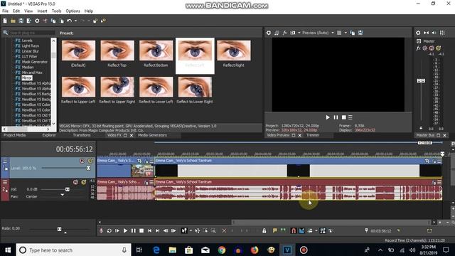Click the Undo arrow in the toolbar

click(x=69, y=21)
